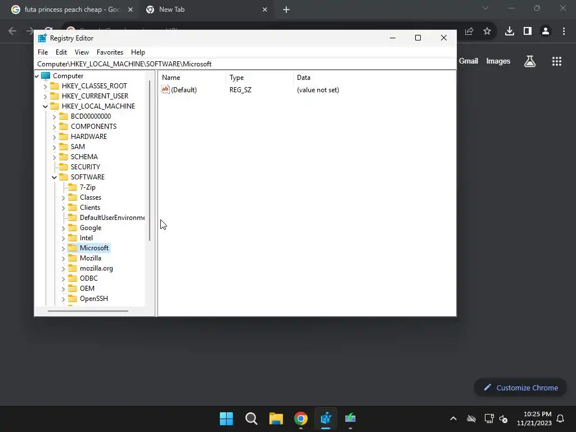This screenshot has height=432, width=576.
Task: Open File Explorer from the taskbar
Action: click(276, 418)
